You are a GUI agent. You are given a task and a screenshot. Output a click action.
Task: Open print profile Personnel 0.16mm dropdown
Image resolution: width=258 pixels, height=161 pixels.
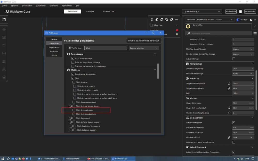209,20
